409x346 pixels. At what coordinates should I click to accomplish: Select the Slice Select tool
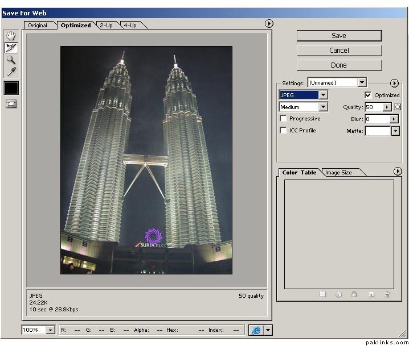(x=11, y=48)
